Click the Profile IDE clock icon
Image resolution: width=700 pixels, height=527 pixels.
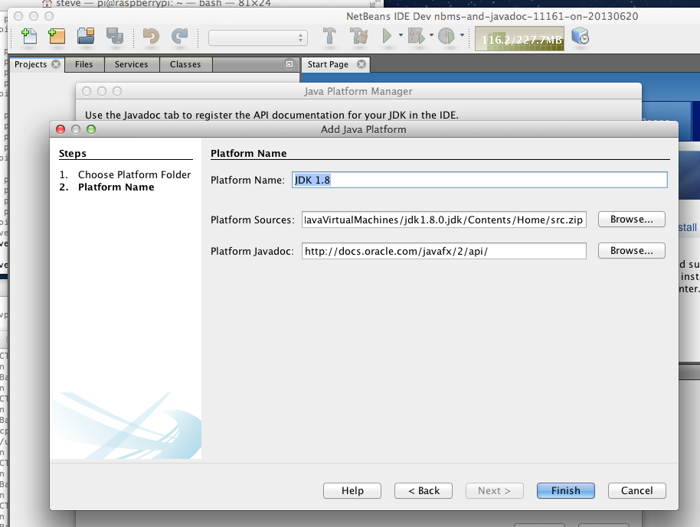[580, 36]
